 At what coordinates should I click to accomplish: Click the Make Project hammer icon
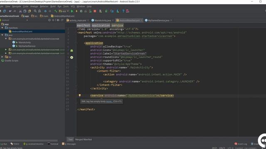[x=55, y=11]
